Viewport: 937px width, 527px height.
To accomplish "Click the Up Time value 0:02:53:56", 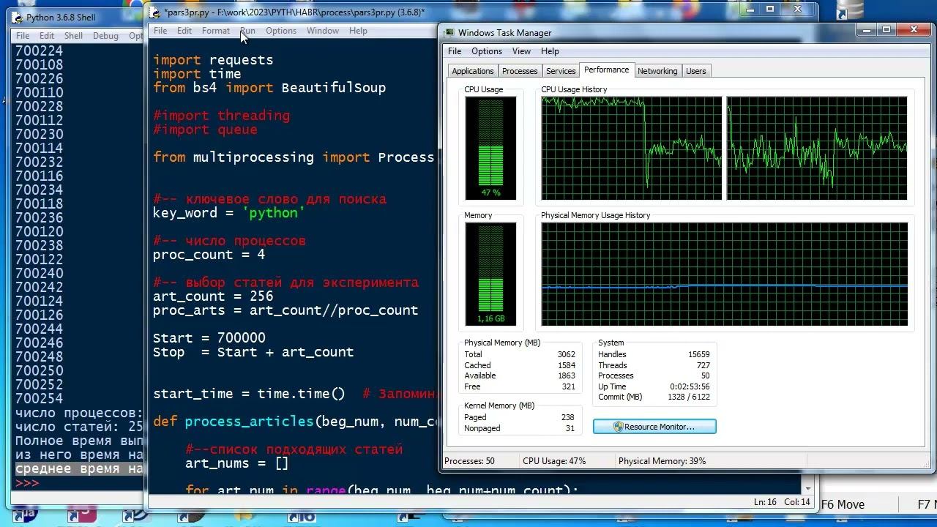I will pyautogui.click(x=690, y=386).
